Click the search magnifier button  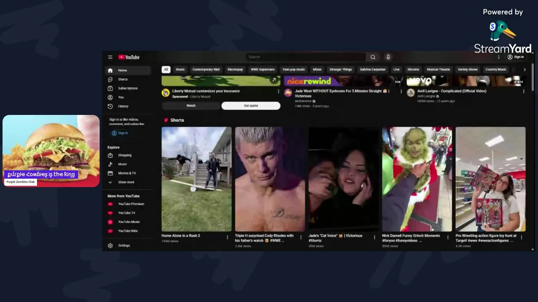coord(373,57)
